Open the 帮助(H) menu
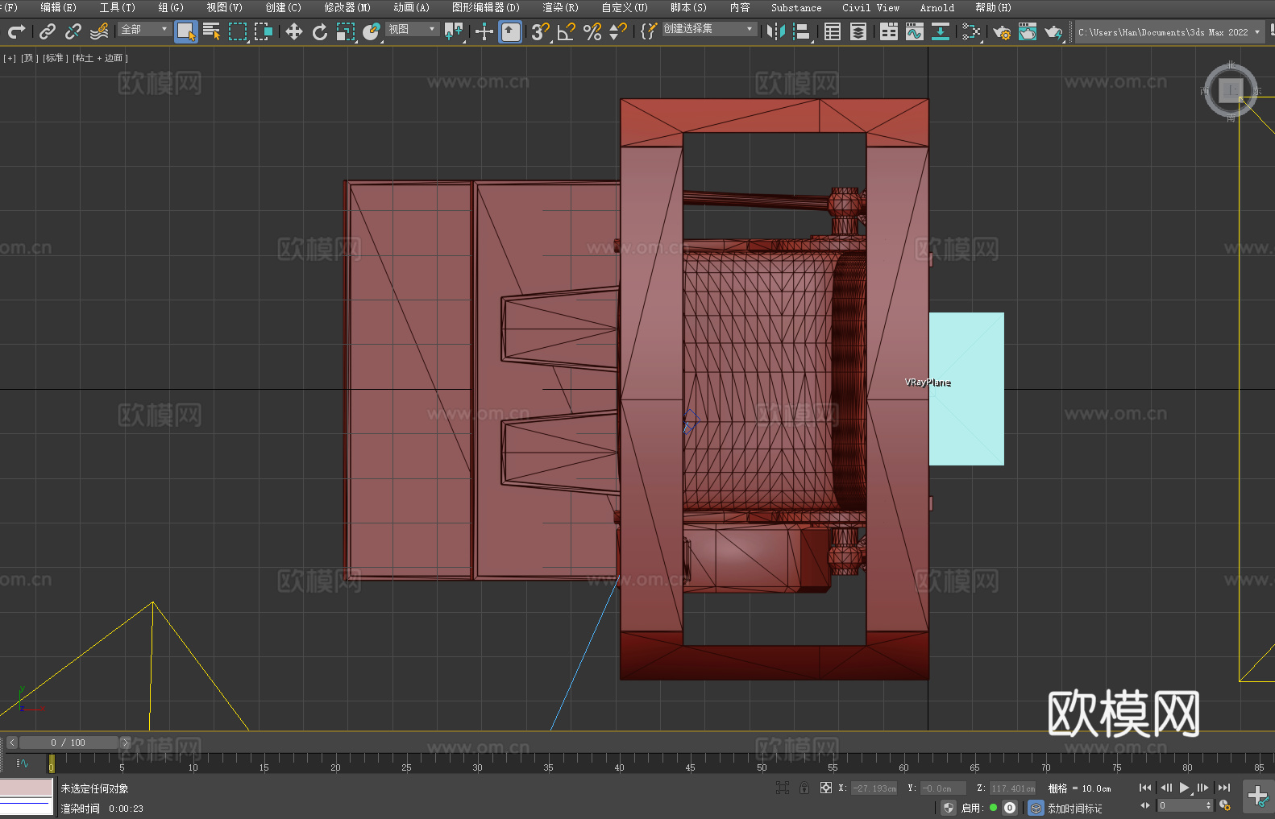 click(x=993, y=7)
